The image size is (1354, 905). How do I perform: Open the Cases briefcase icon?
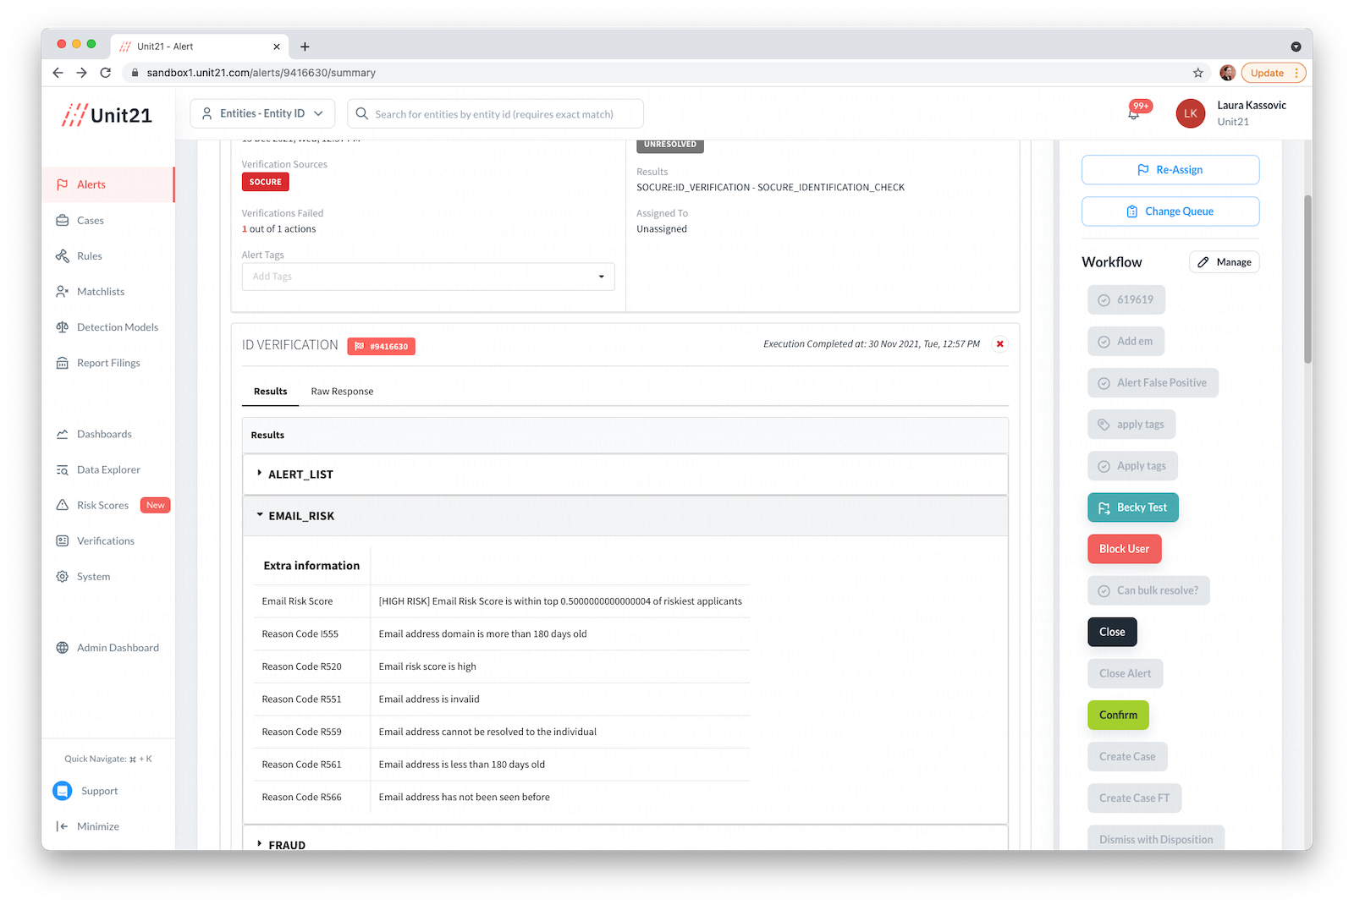[63, 221]
